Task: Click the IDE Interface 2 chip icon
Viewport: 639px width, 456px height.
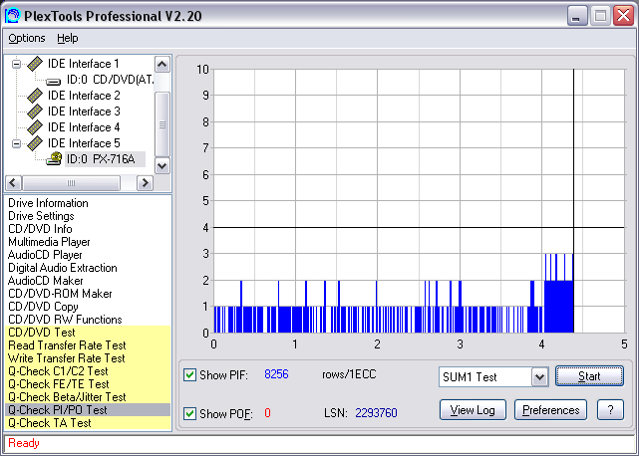Action: [35, 96]
